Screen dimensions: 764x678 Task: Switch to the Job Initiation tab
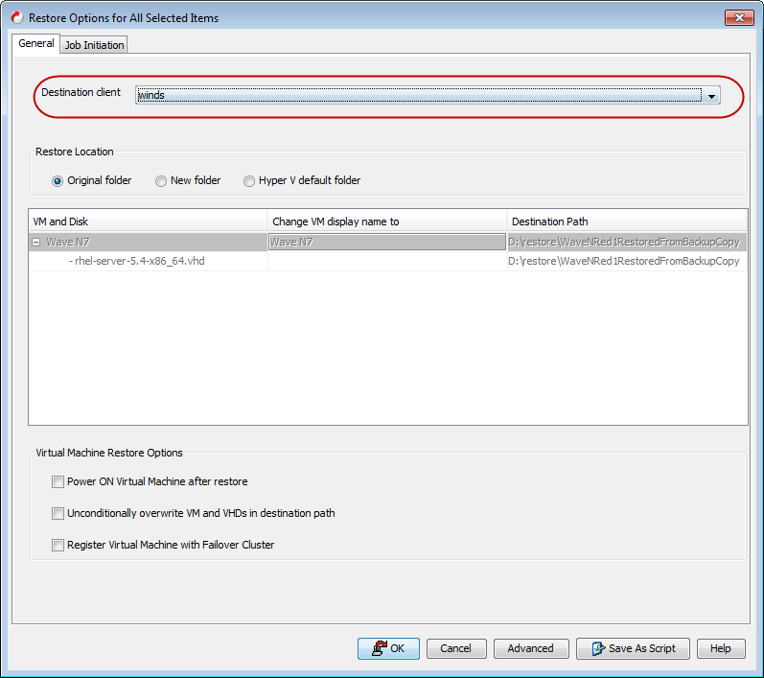pyautogui.click(x=94, y=45)
